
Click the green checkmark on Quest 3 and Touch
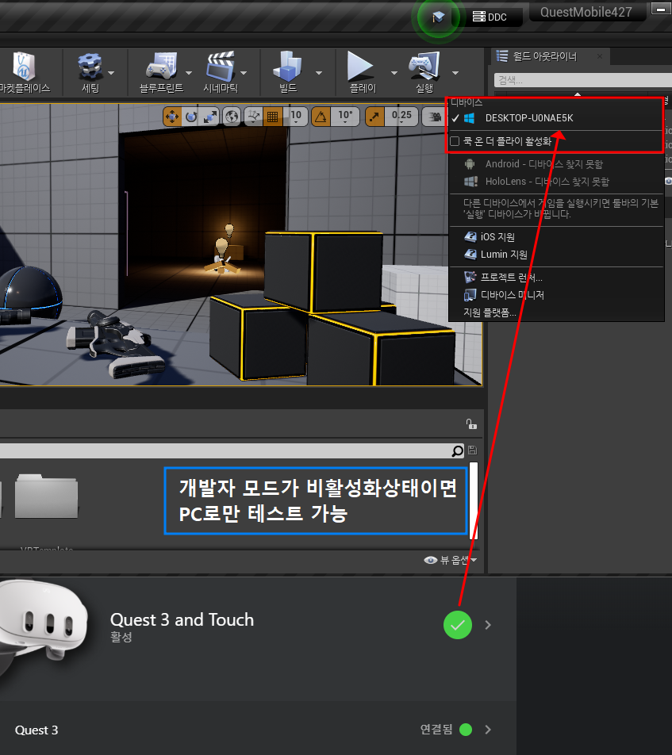point(458,625)
